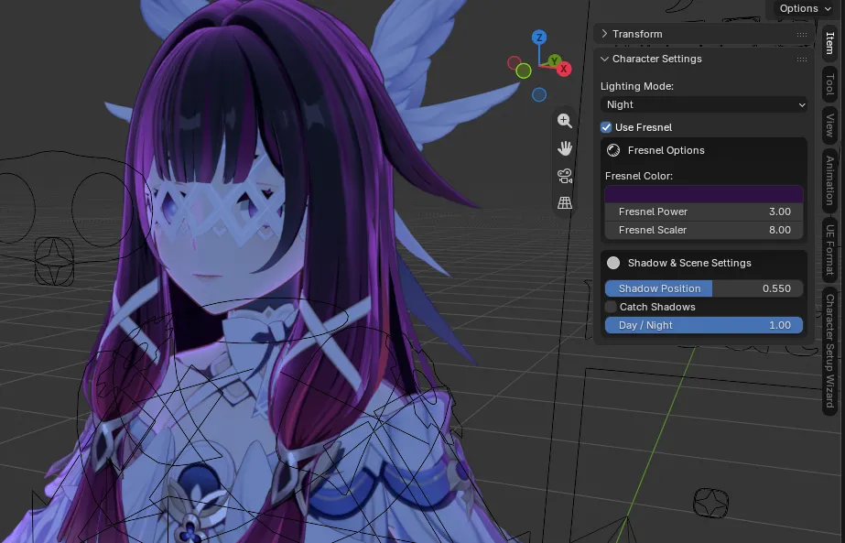Open the View sidebar tab
Image resolution: width=845 pixels, height=543 pixels.
tap(830, 125)
